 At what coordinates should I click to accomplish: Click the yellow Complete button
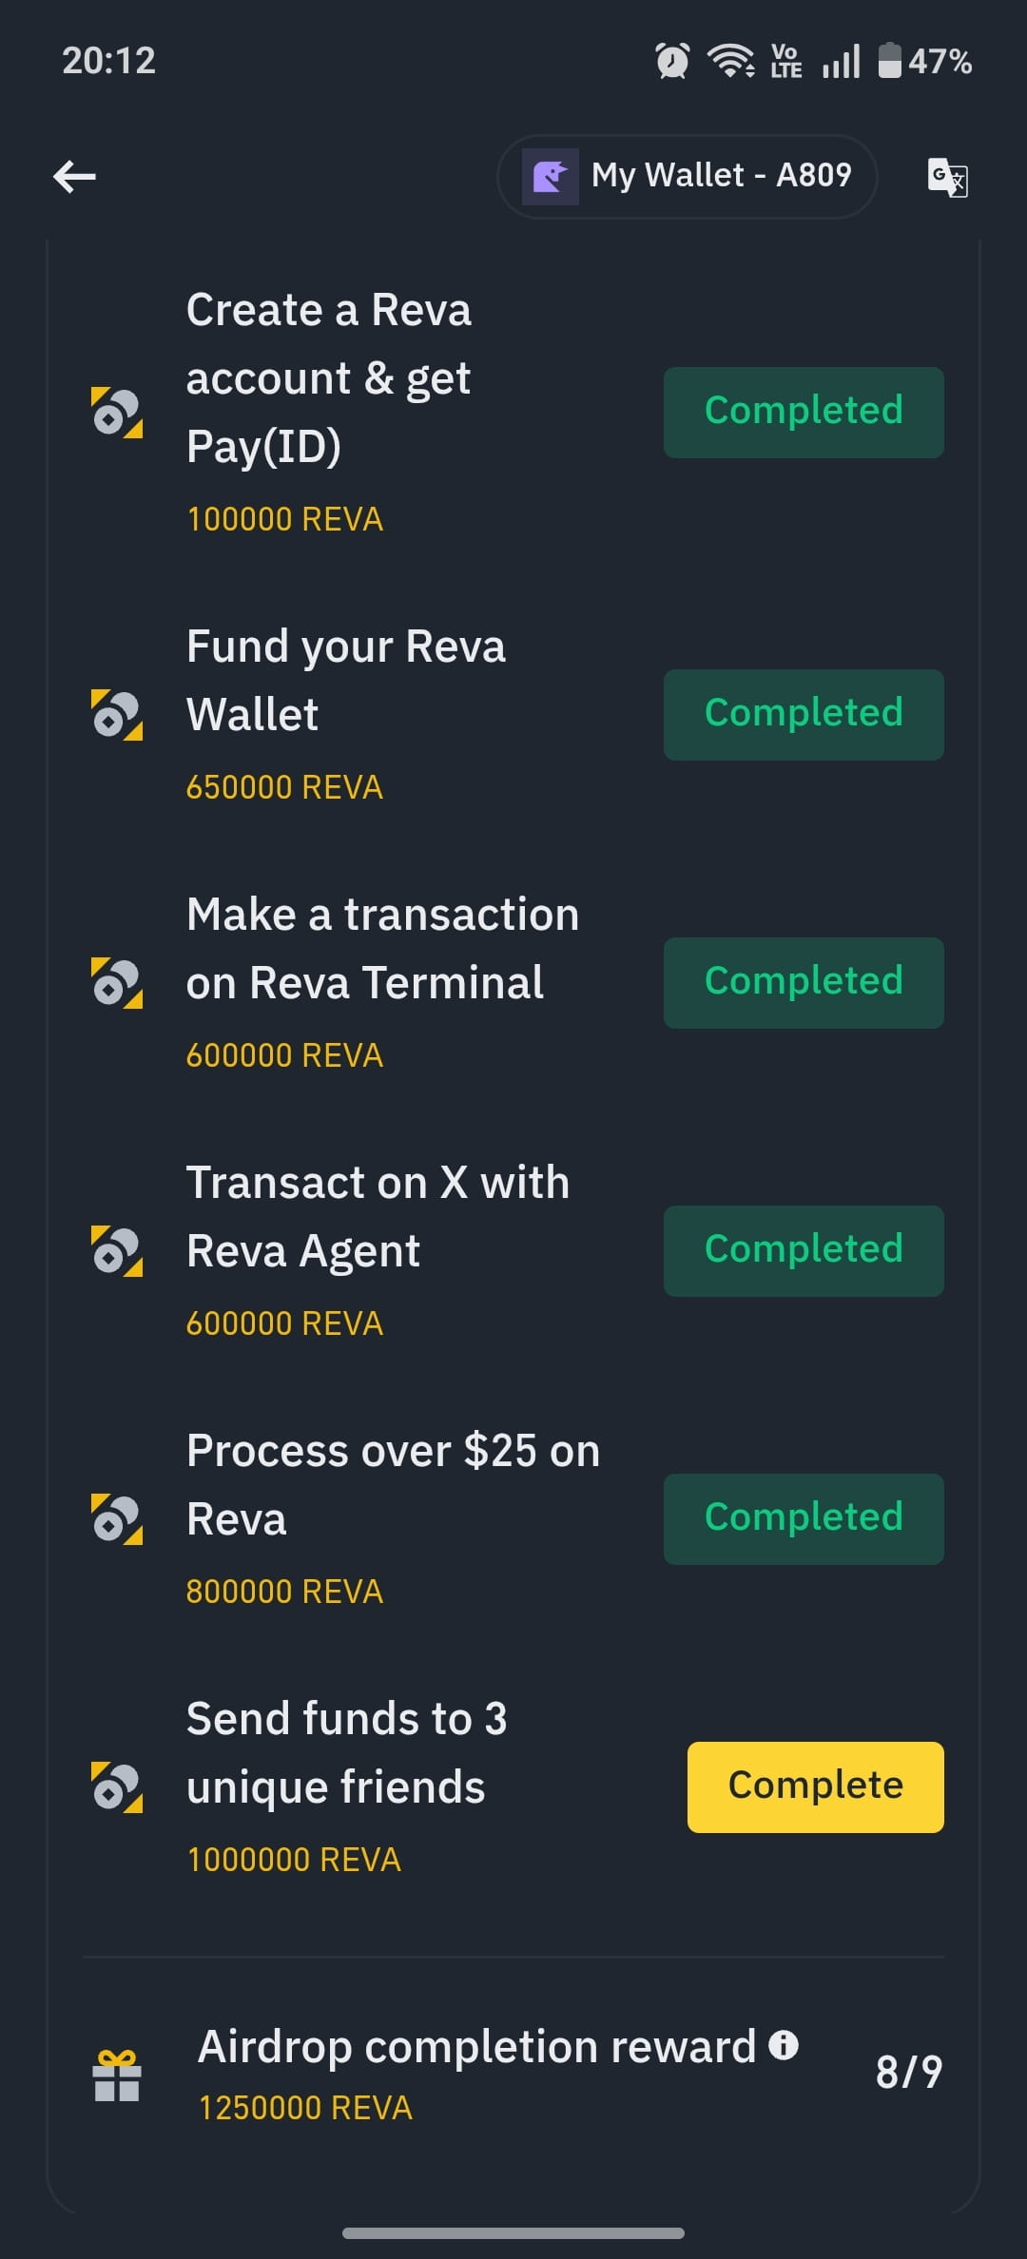(x=816, y=1786)
